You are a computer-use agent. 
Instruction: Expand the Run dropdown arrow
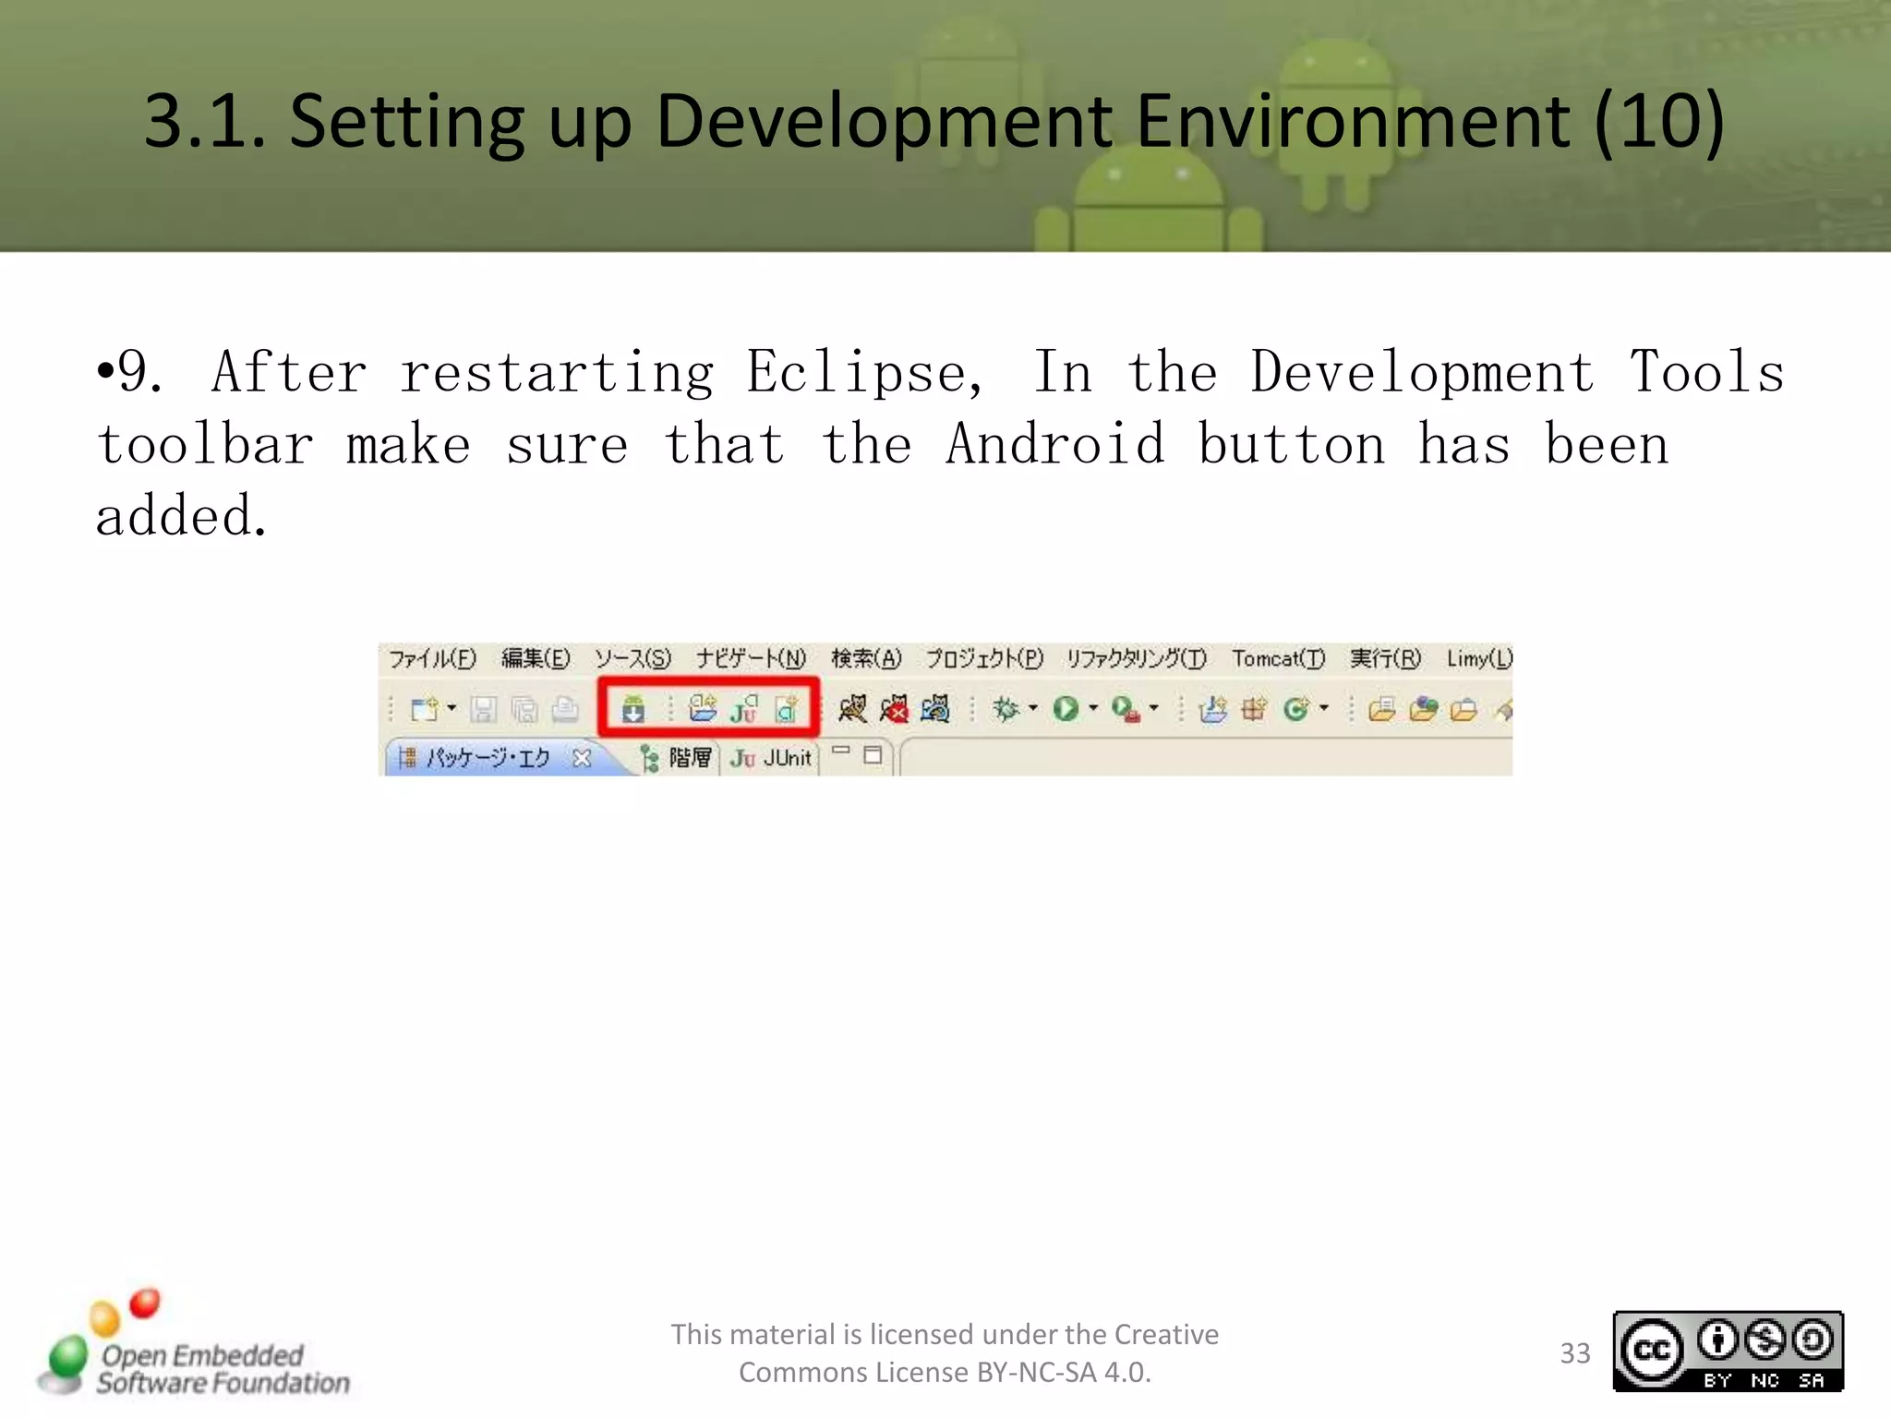point(1093,709)
